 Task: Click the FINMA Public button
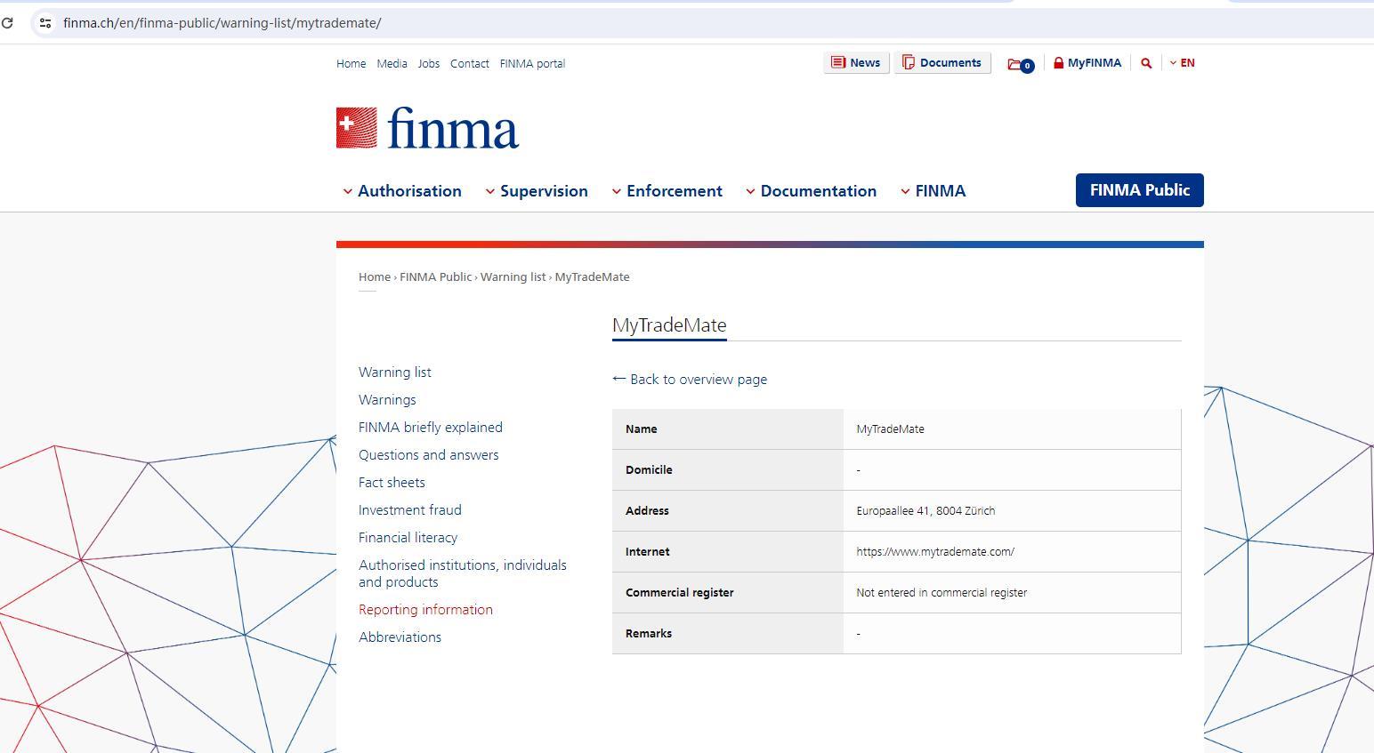coord(1139,190)
